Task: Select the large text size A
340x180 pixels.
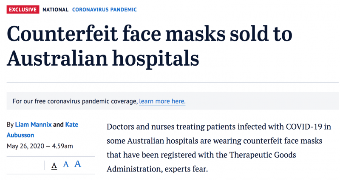Action: tap(78, 164)
